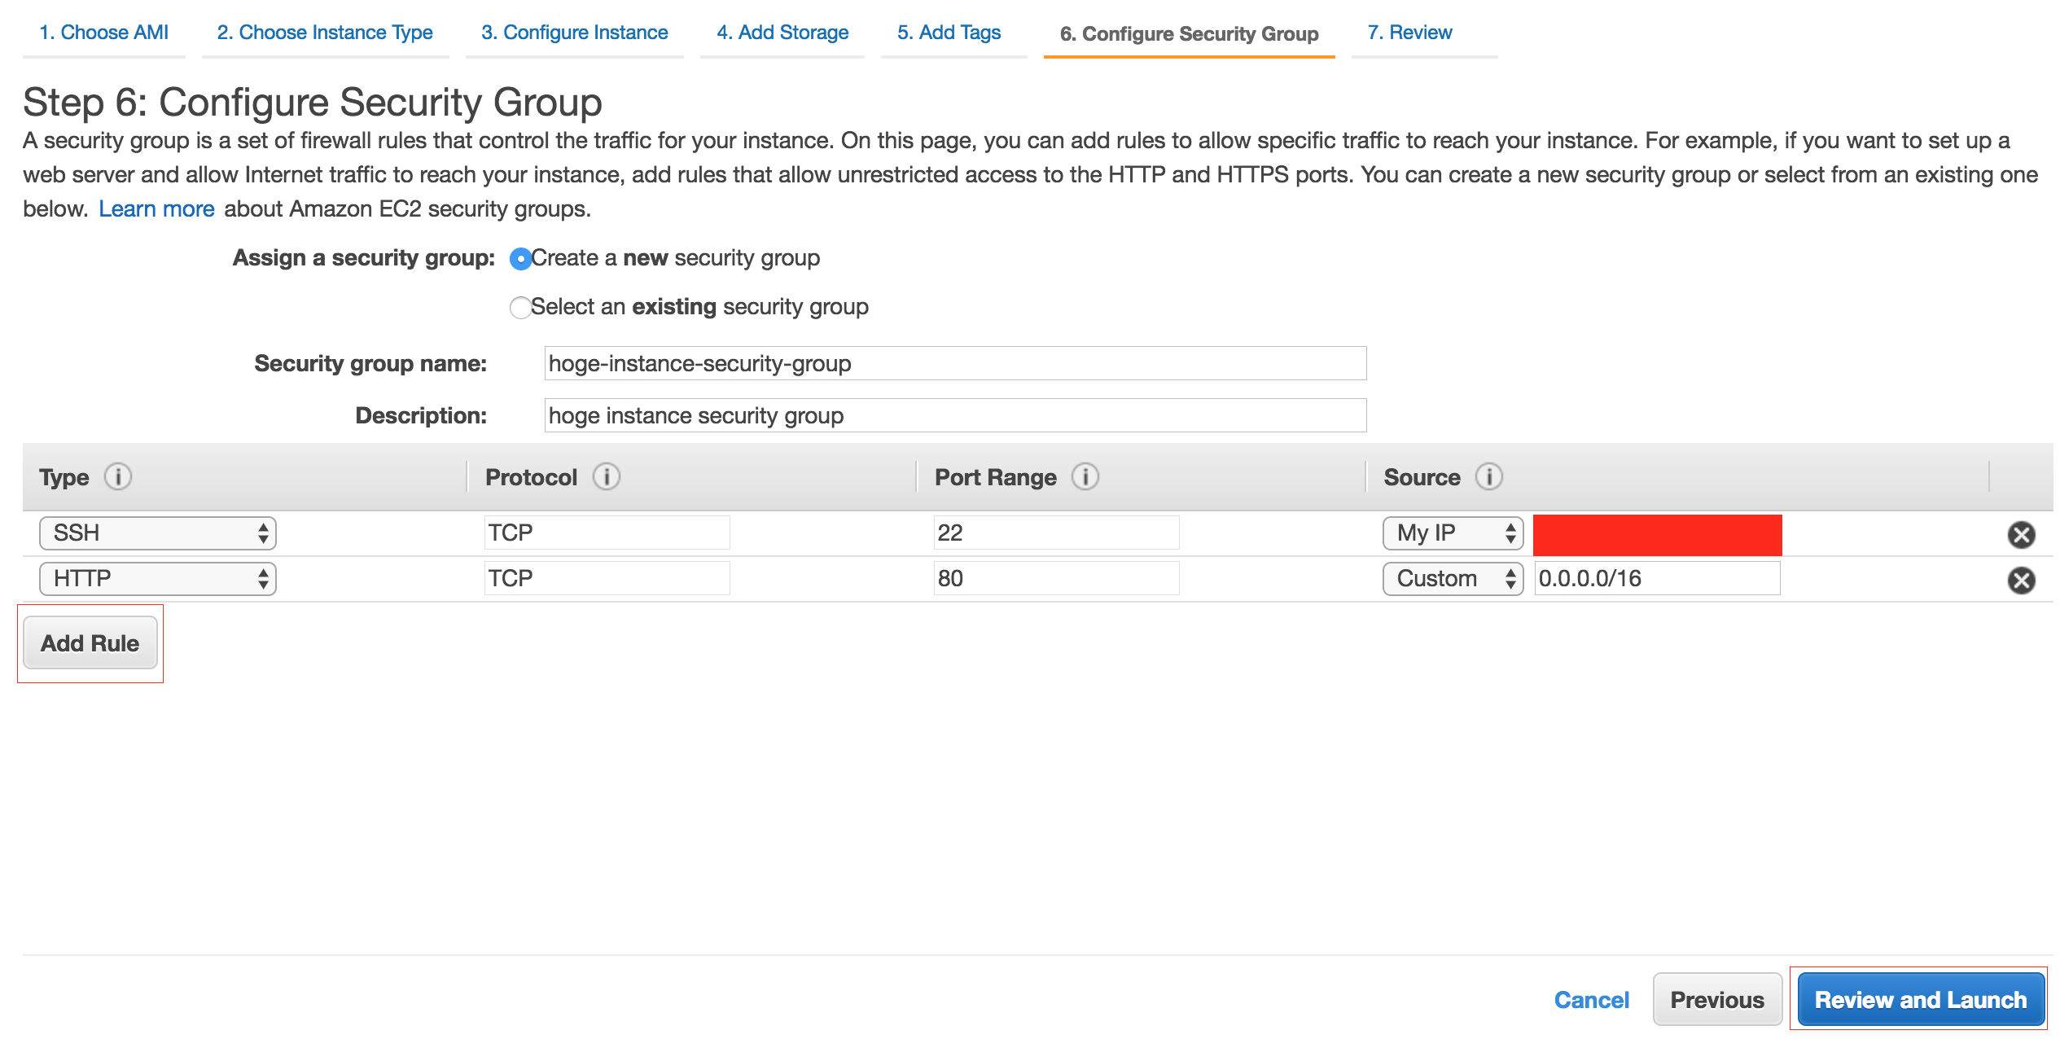Click the Security group name field

[x=955, y=363]
